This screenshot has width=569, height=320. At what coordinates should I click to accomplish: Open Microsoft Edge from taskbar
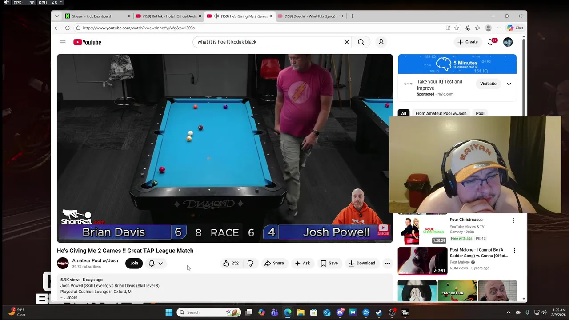tap(288, 312)
